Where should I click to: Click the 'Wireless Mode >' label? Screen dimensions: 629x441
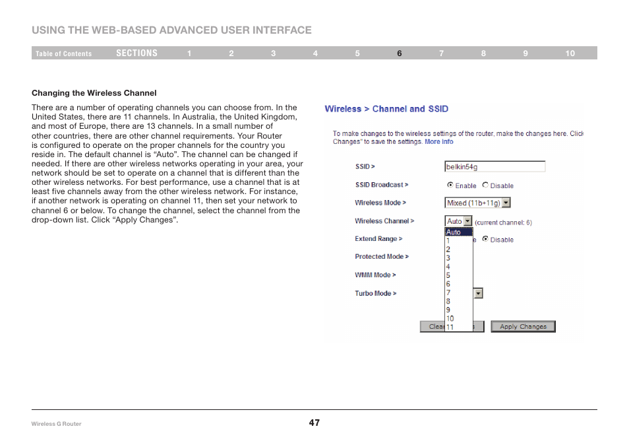click(x=380, y=203)
